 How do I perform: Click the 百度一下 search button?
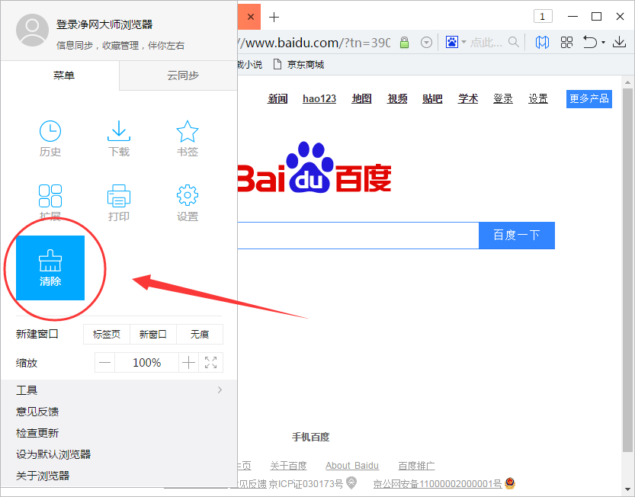coord(516,235)
